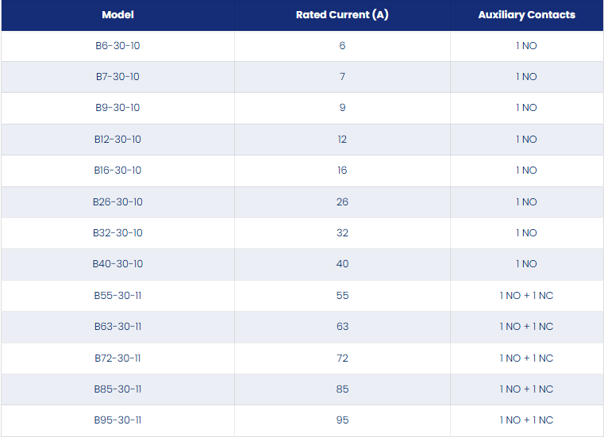Click rated current value 16

click(342, 171)
